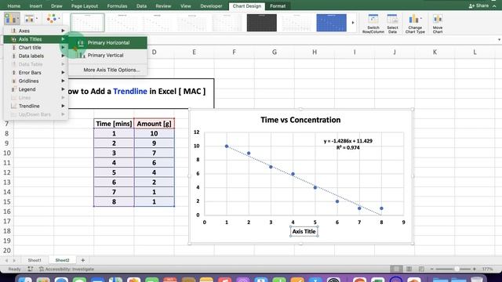This screenshot has height=282, width=502.
Task: Click the previous sheet navigation arrow
Action: pos(6,261)
